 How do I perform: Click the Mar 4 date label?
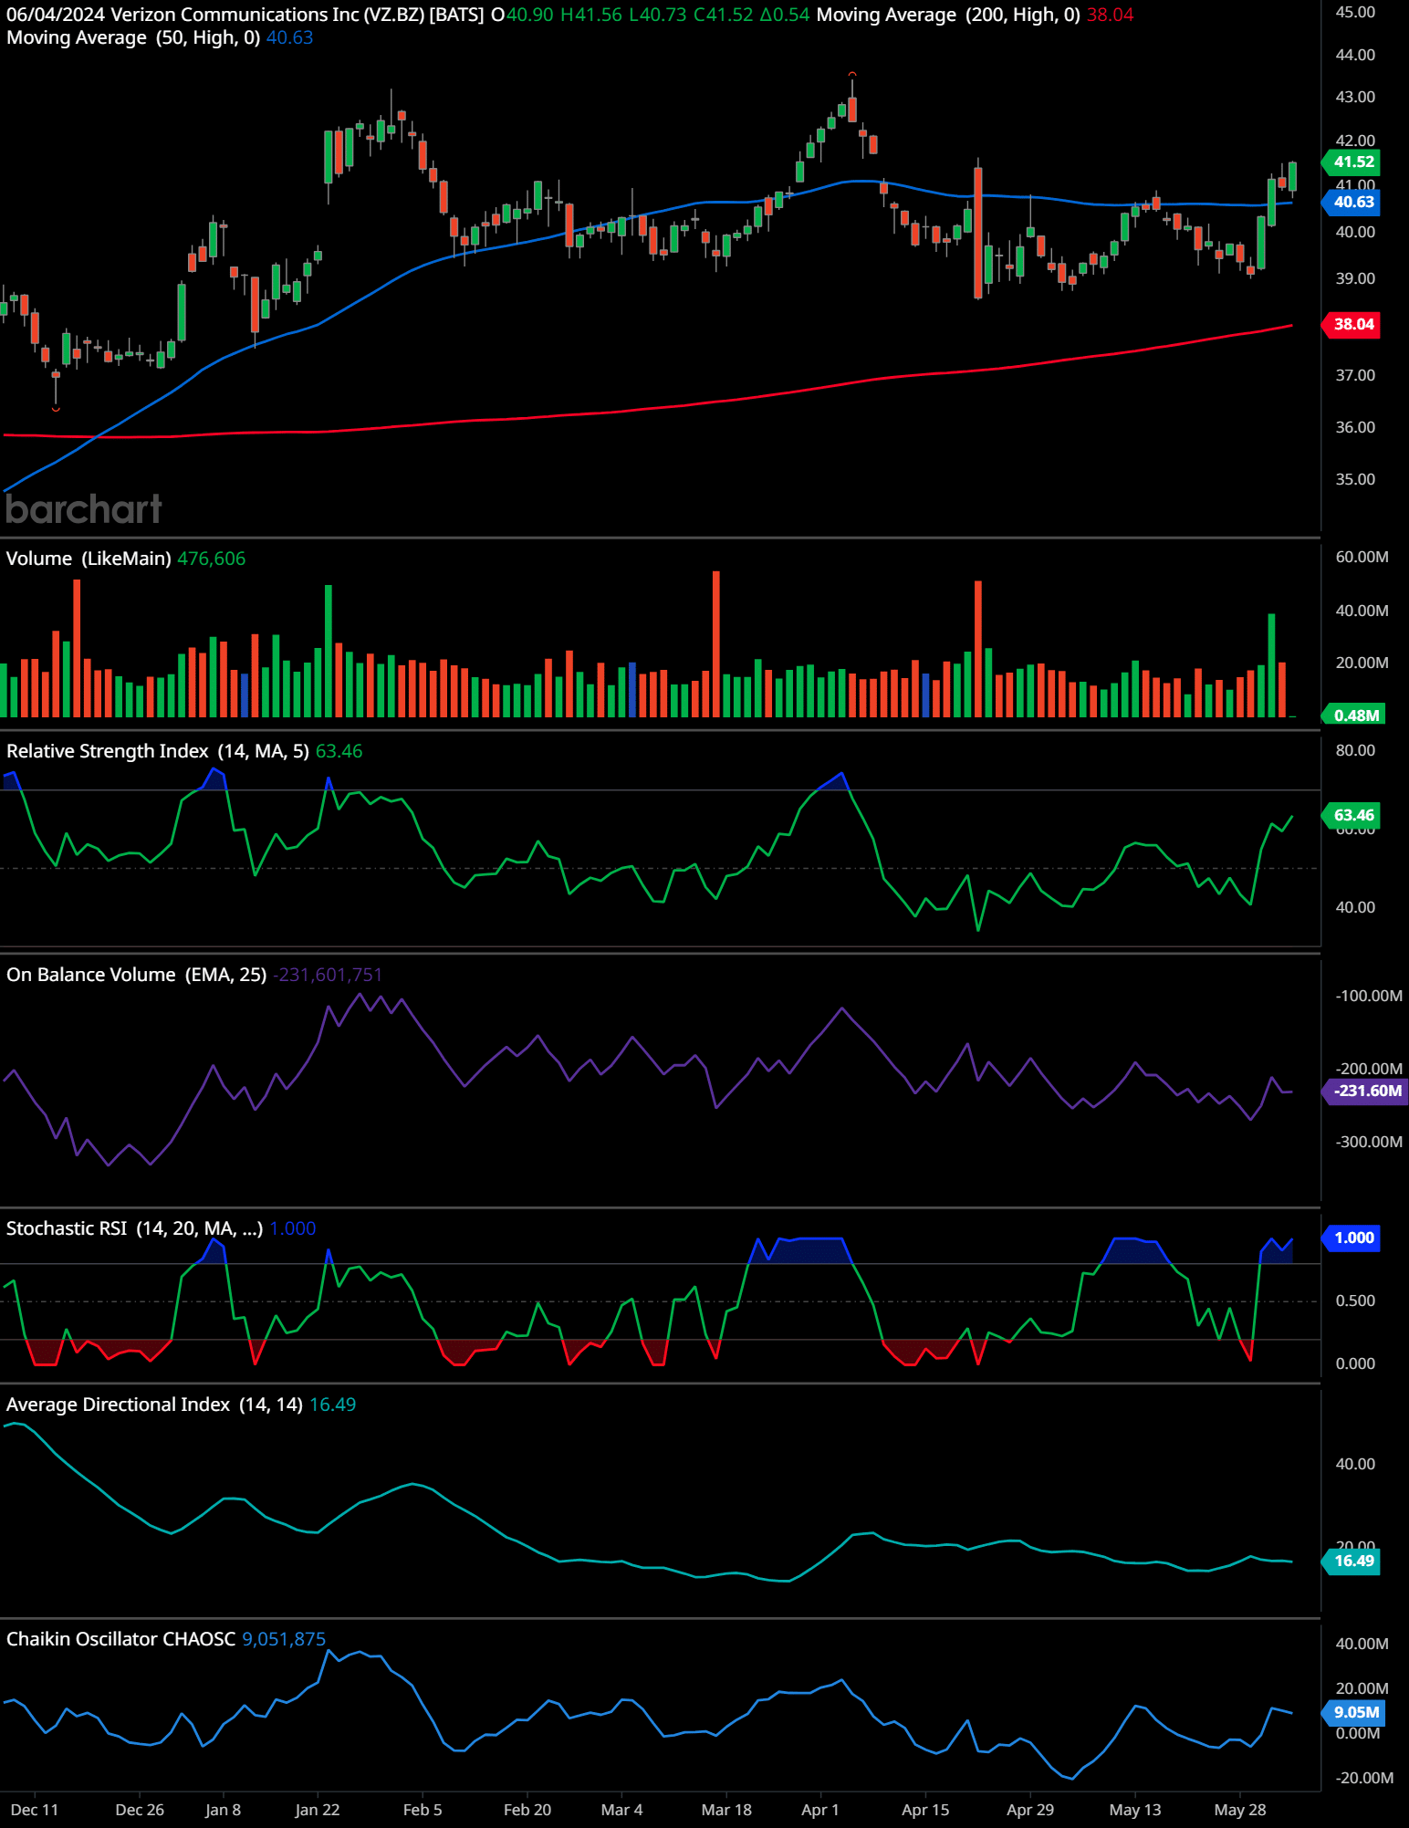(x=622, y=1810)
